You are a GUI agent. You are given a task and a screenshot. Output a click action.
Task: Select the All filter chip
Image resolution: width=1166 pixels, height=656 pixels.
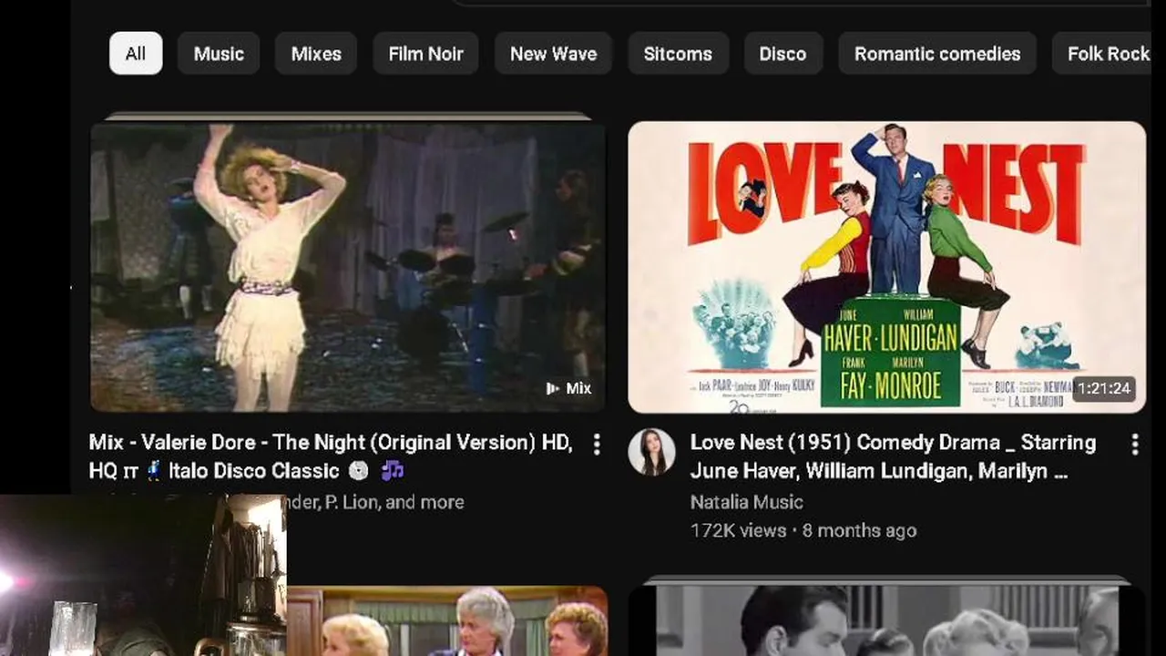(136, 54)
